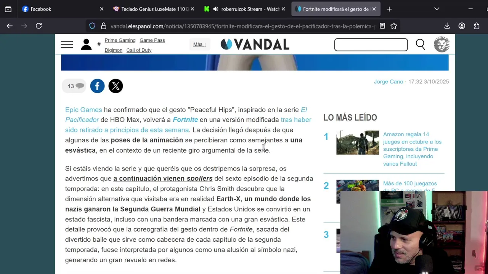Viewport: 488px width, 274px height.
Task: Click the article header image banner
Action: click(255, 62)
